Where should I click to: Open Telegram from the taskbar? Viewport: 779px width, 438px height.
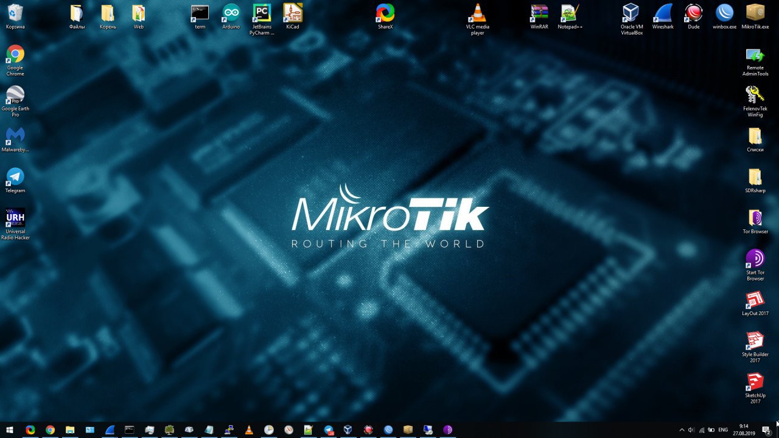coord(328,429)
